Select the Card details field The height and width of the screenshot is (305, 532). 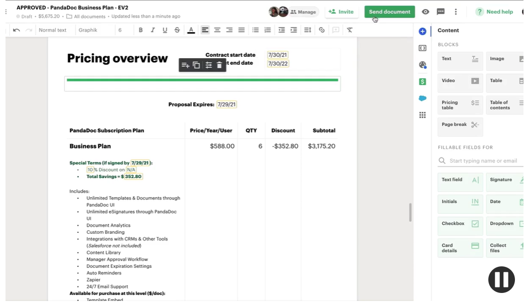(460, 248)
